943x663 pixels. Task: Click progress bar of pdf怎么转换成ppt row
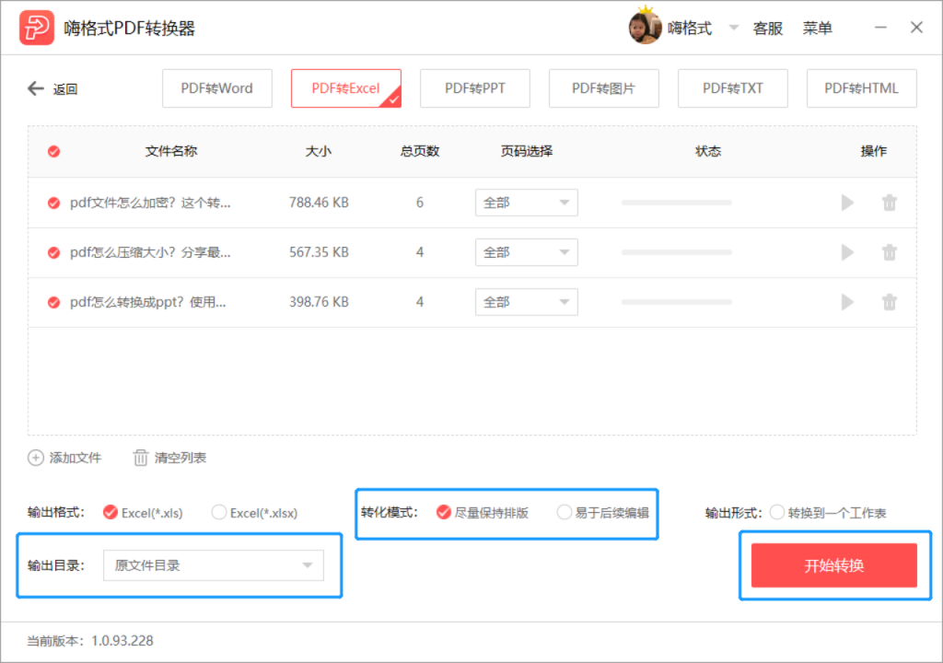tap(677, 302)
